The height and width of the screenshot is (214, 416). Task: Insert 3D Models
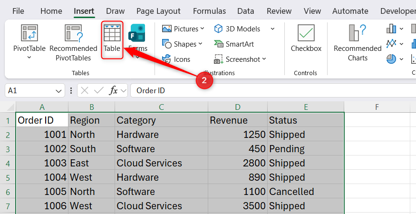237,29
